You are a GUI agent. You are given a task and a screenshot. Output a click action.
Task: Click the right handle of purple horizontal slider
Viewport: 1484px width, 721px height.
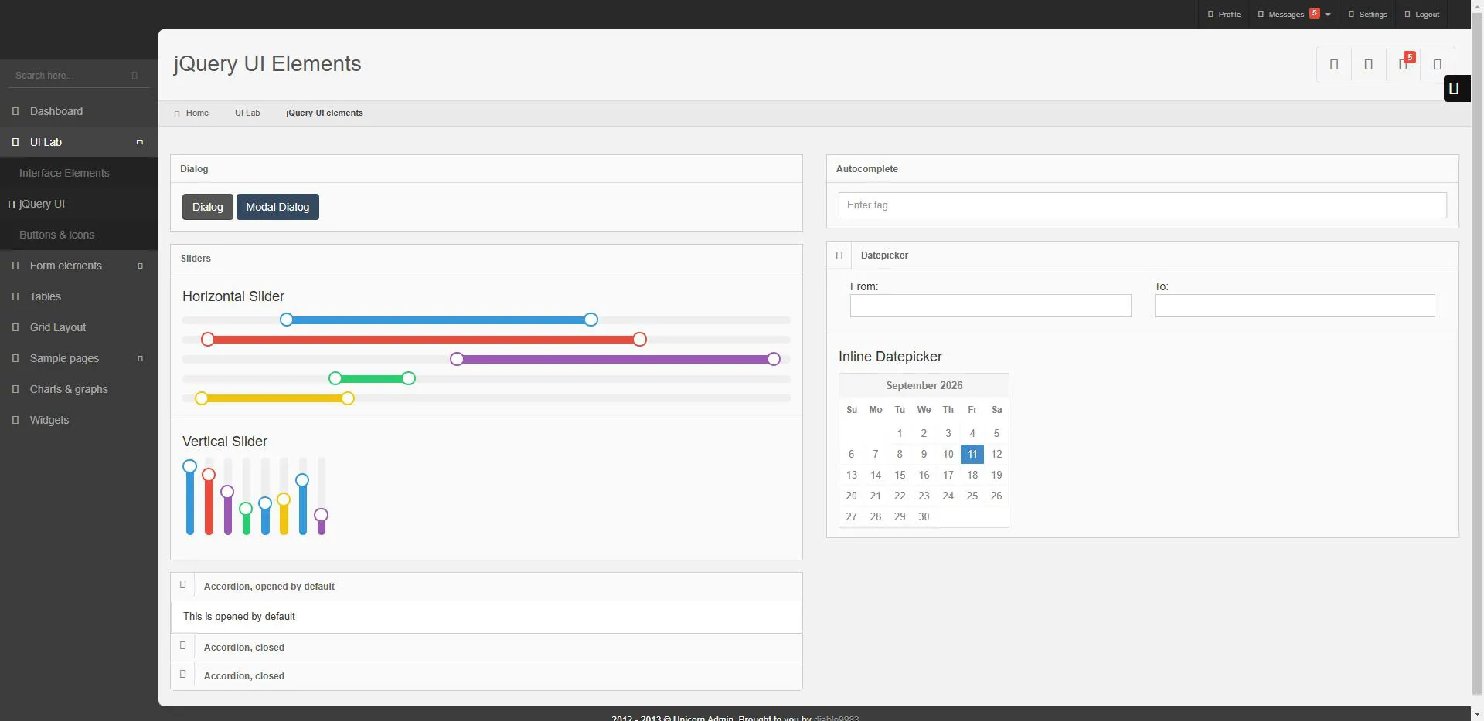pyautogui.click(x=774, y=359)
